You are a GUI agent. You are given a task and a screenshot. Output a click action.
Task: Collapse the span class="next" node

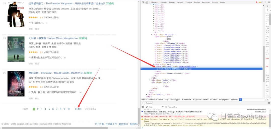[154, 64]
